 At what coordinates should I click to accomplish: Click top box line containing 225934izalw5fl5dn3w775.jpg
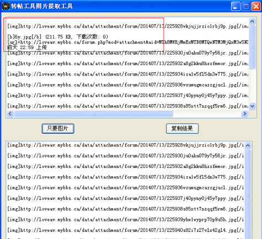(x=127, y=74)
